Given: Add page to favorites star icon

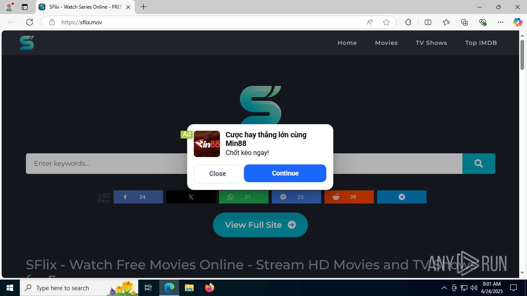Looking at the screenshot, I should point(386,22).
